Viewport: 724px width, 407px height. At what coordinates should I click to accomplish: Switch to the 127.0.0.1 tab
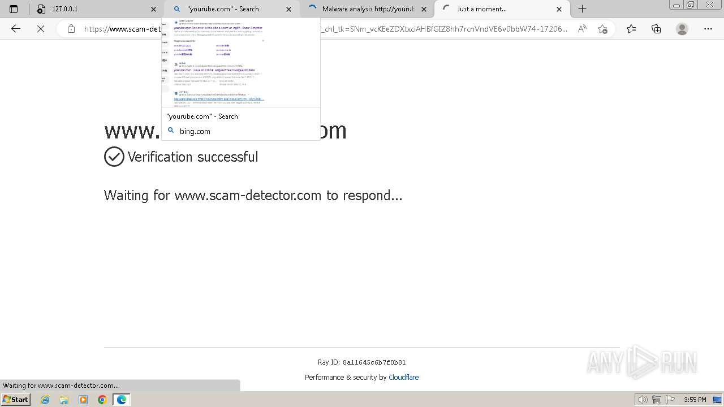[x=96, y=9]
